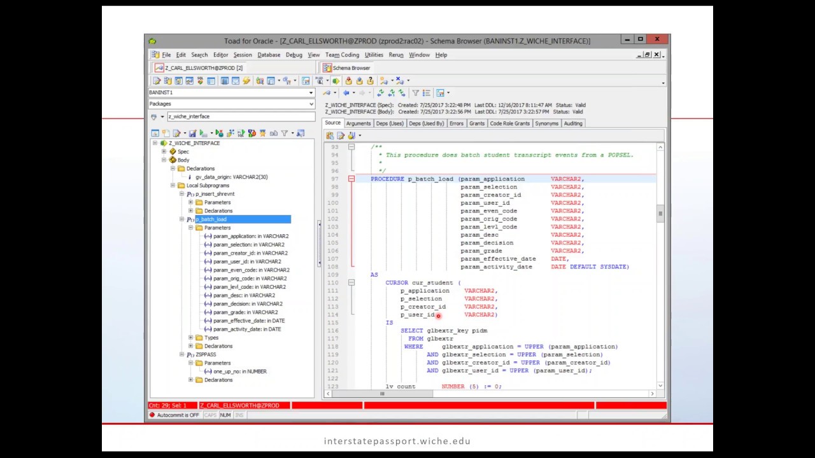Collapse code fold at CURSOR cur_student line 110
Screen dimensions: 815x458
coord(351,282)
